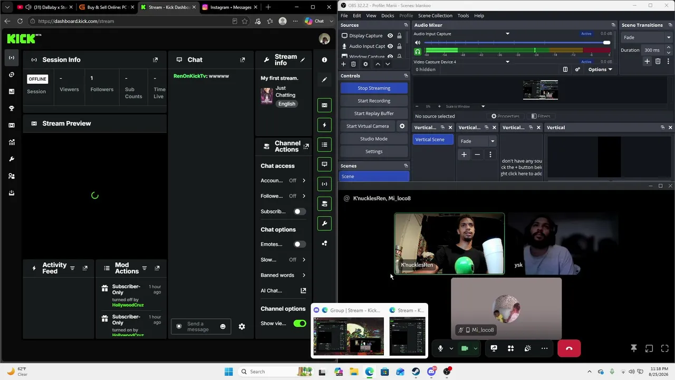Click the lightning bolt widget button
This screenshot has height=380, width=675.
pyautogui.click(x=324, y=125)
